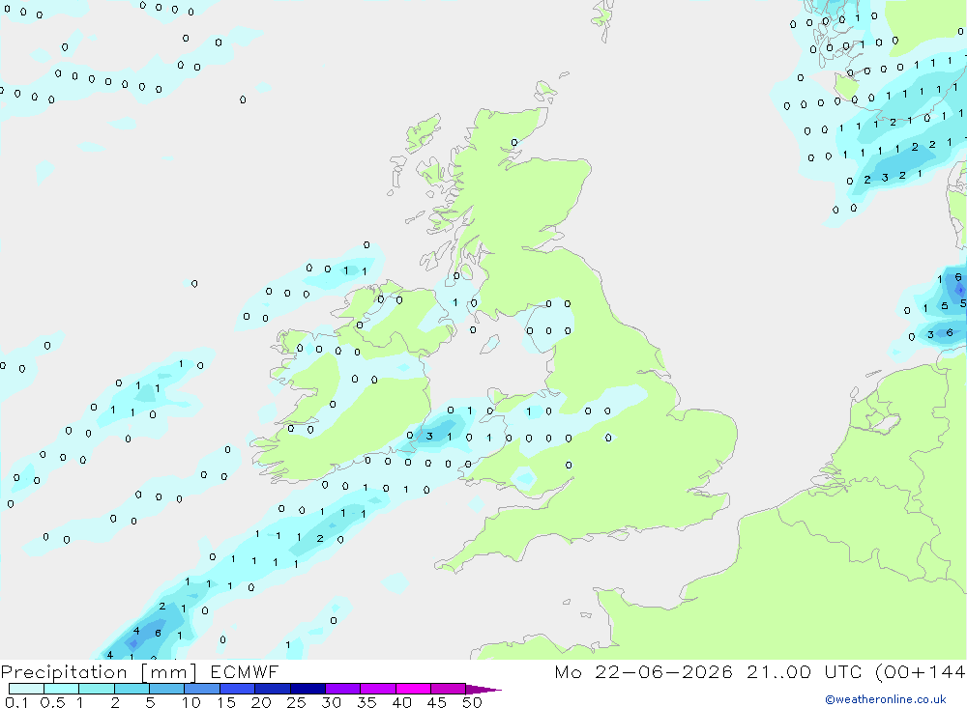The height and width of the screenshot is (708, 967).
Task: Select the 5–10 mm light blue swatch
Action: (167, 689)
